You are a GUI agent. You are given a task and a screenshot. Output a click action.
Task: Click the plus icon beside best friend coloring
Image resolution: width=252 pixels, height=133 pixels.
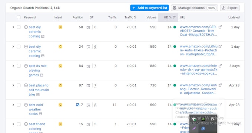point(26,124)
